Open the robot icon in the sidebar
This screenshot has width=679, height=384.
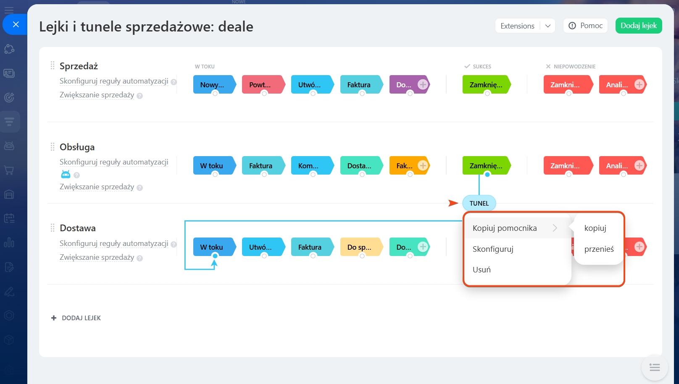[9, 146]
